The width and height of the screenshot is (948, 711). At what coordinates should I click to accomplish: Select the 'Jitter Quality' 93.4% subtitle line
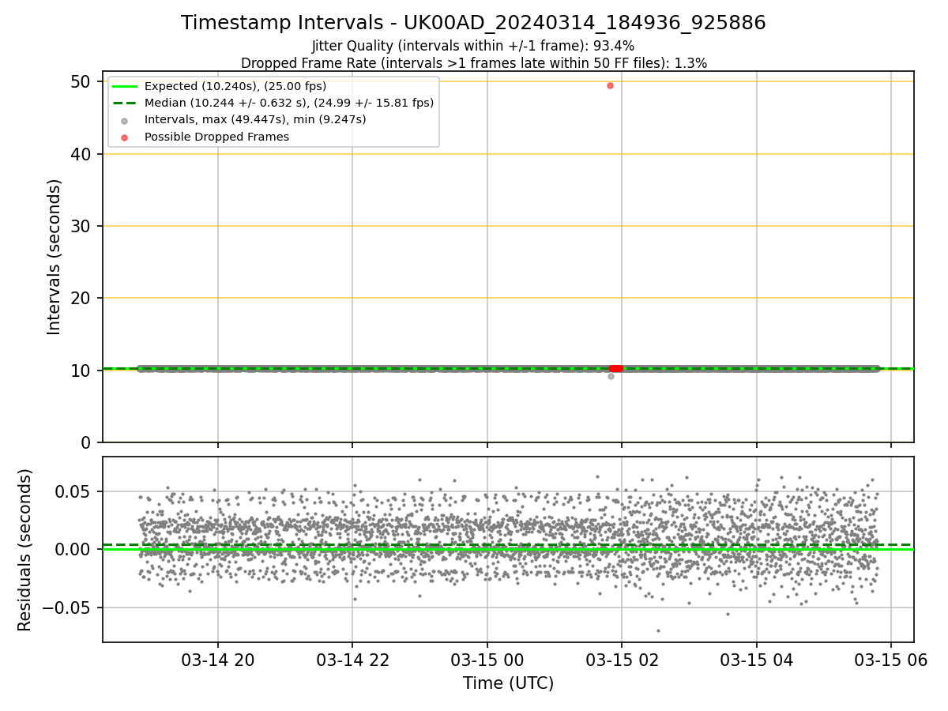[473, 46]
